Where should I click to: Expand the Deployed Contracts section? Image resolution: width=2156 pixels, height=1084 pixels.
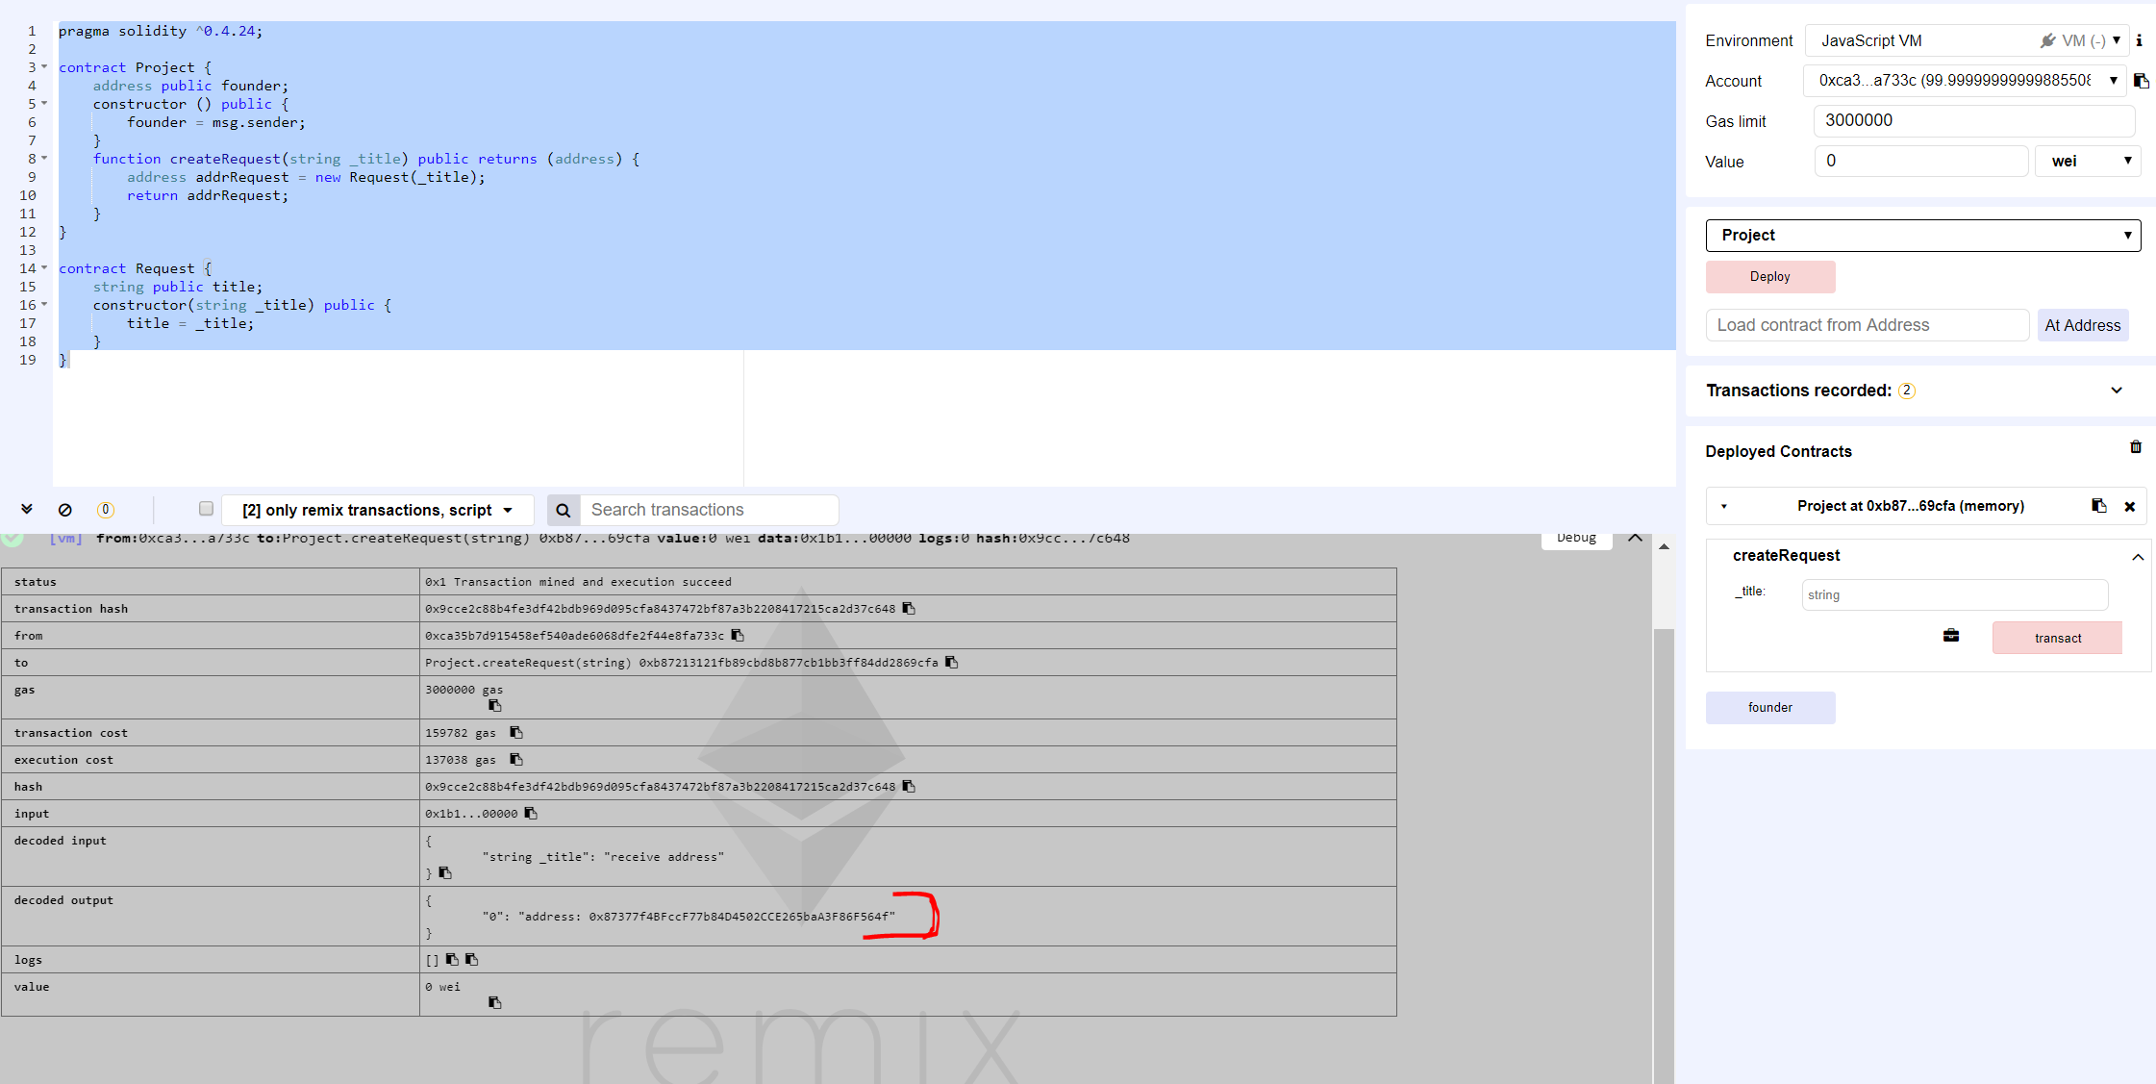[1782, 451]
